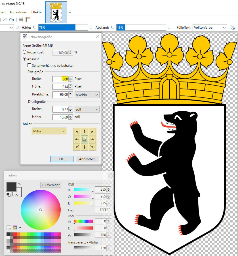The width and height of the screenshot is (238, 256).
Task: Click the Redo arrow icon
Action: tap(12, 20)
